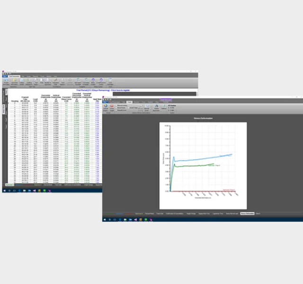Click the Delete Specimen icon
This screenshot has height=284, width=303.
tap(157, 107)
